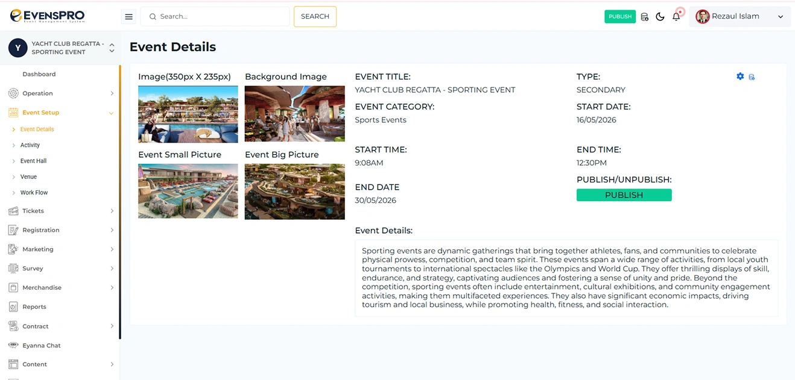Open the Event Small Picture thumbnail

(188, 191)
